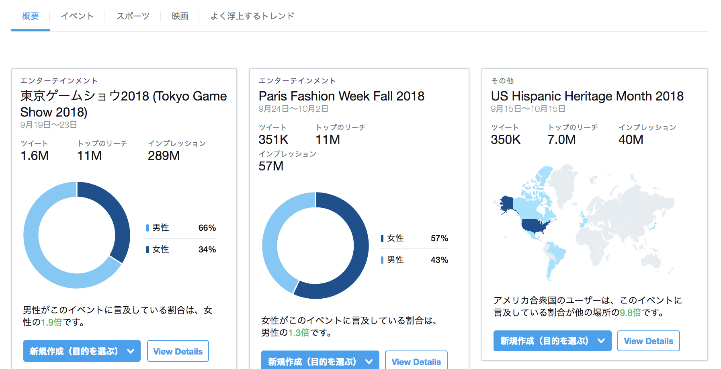Click エンターテインメント label above Tokyo Game Show
Viewport: 721px width, 369px height.
coord(59,80)
